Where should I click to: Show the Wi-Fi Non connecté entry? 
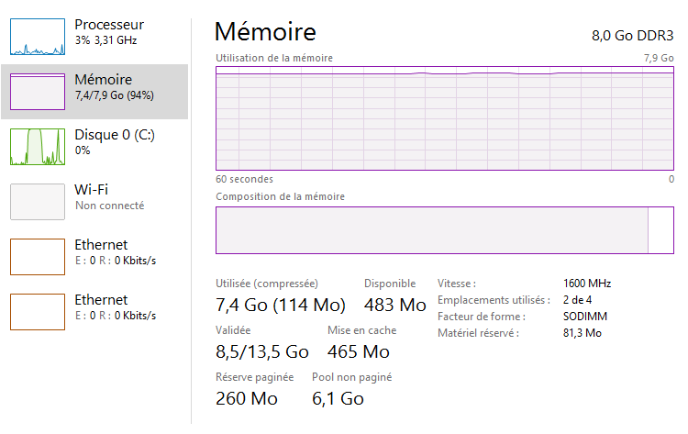click(108, 196)
